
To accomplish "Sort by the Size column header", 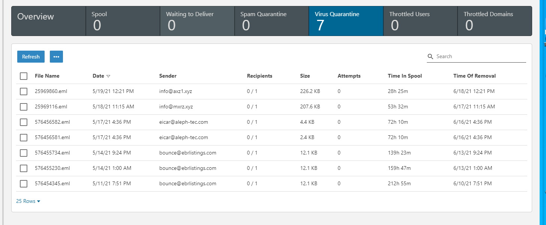I will [x=305, y=76].
